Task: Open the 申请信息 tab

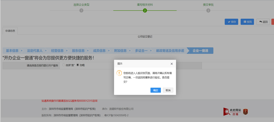Action: pyautogui.click(x=10, y=31)
